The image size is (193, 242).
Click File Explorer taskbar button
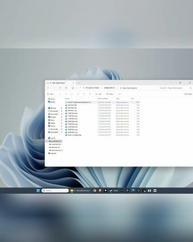(80, 190)
